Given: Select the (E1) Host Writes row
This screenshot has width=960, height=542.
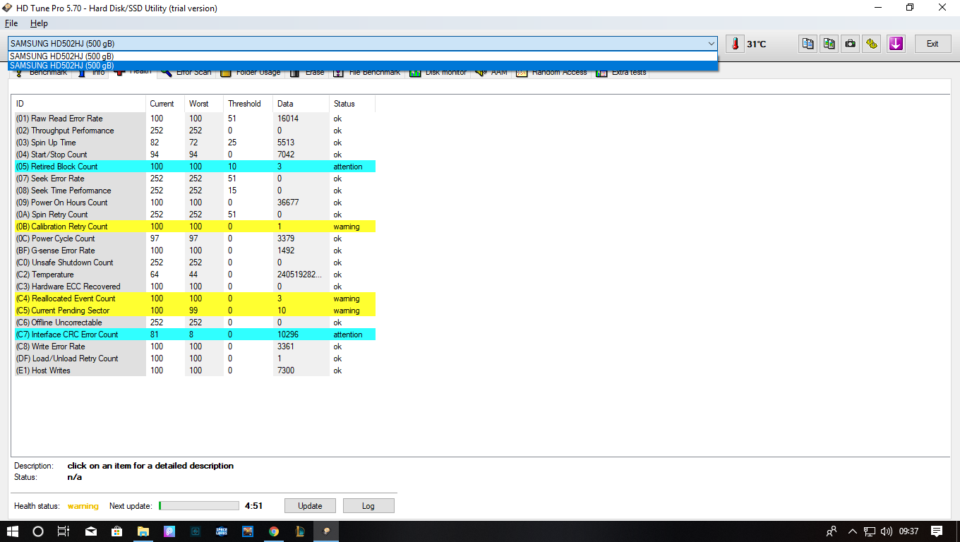Looking at the screenshot, I should [x=195, y=371].
